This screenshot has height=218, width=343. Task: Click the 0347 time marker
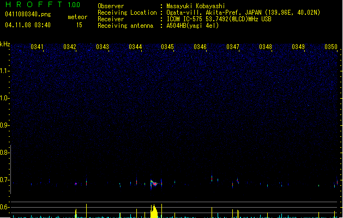(233, 47)
